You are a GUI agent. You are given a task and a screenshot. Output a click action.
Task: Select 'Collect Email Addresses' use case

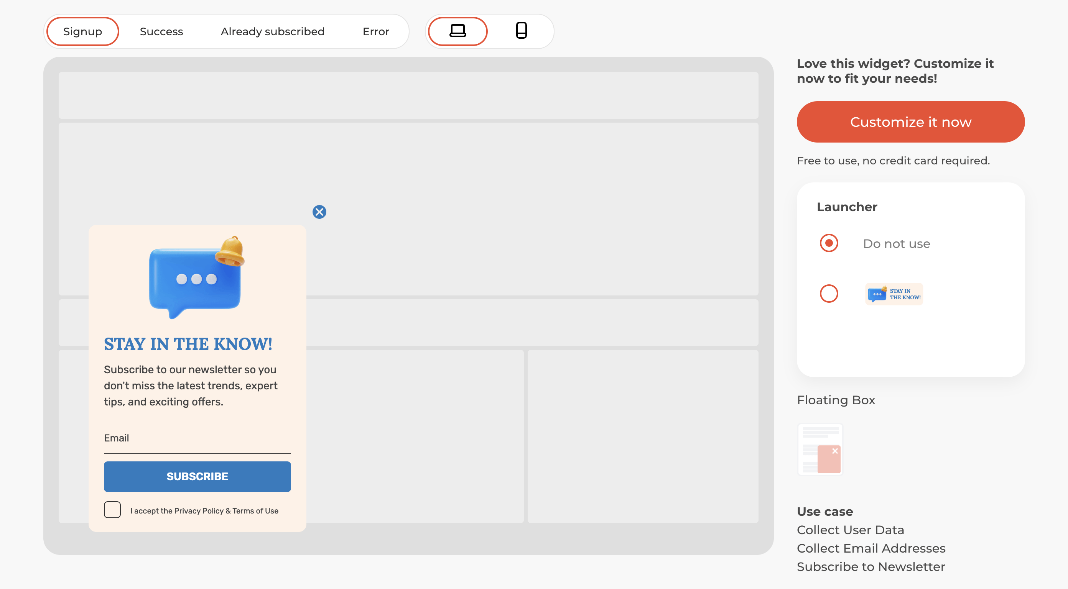pyautogui.click(x=871, y=548)
